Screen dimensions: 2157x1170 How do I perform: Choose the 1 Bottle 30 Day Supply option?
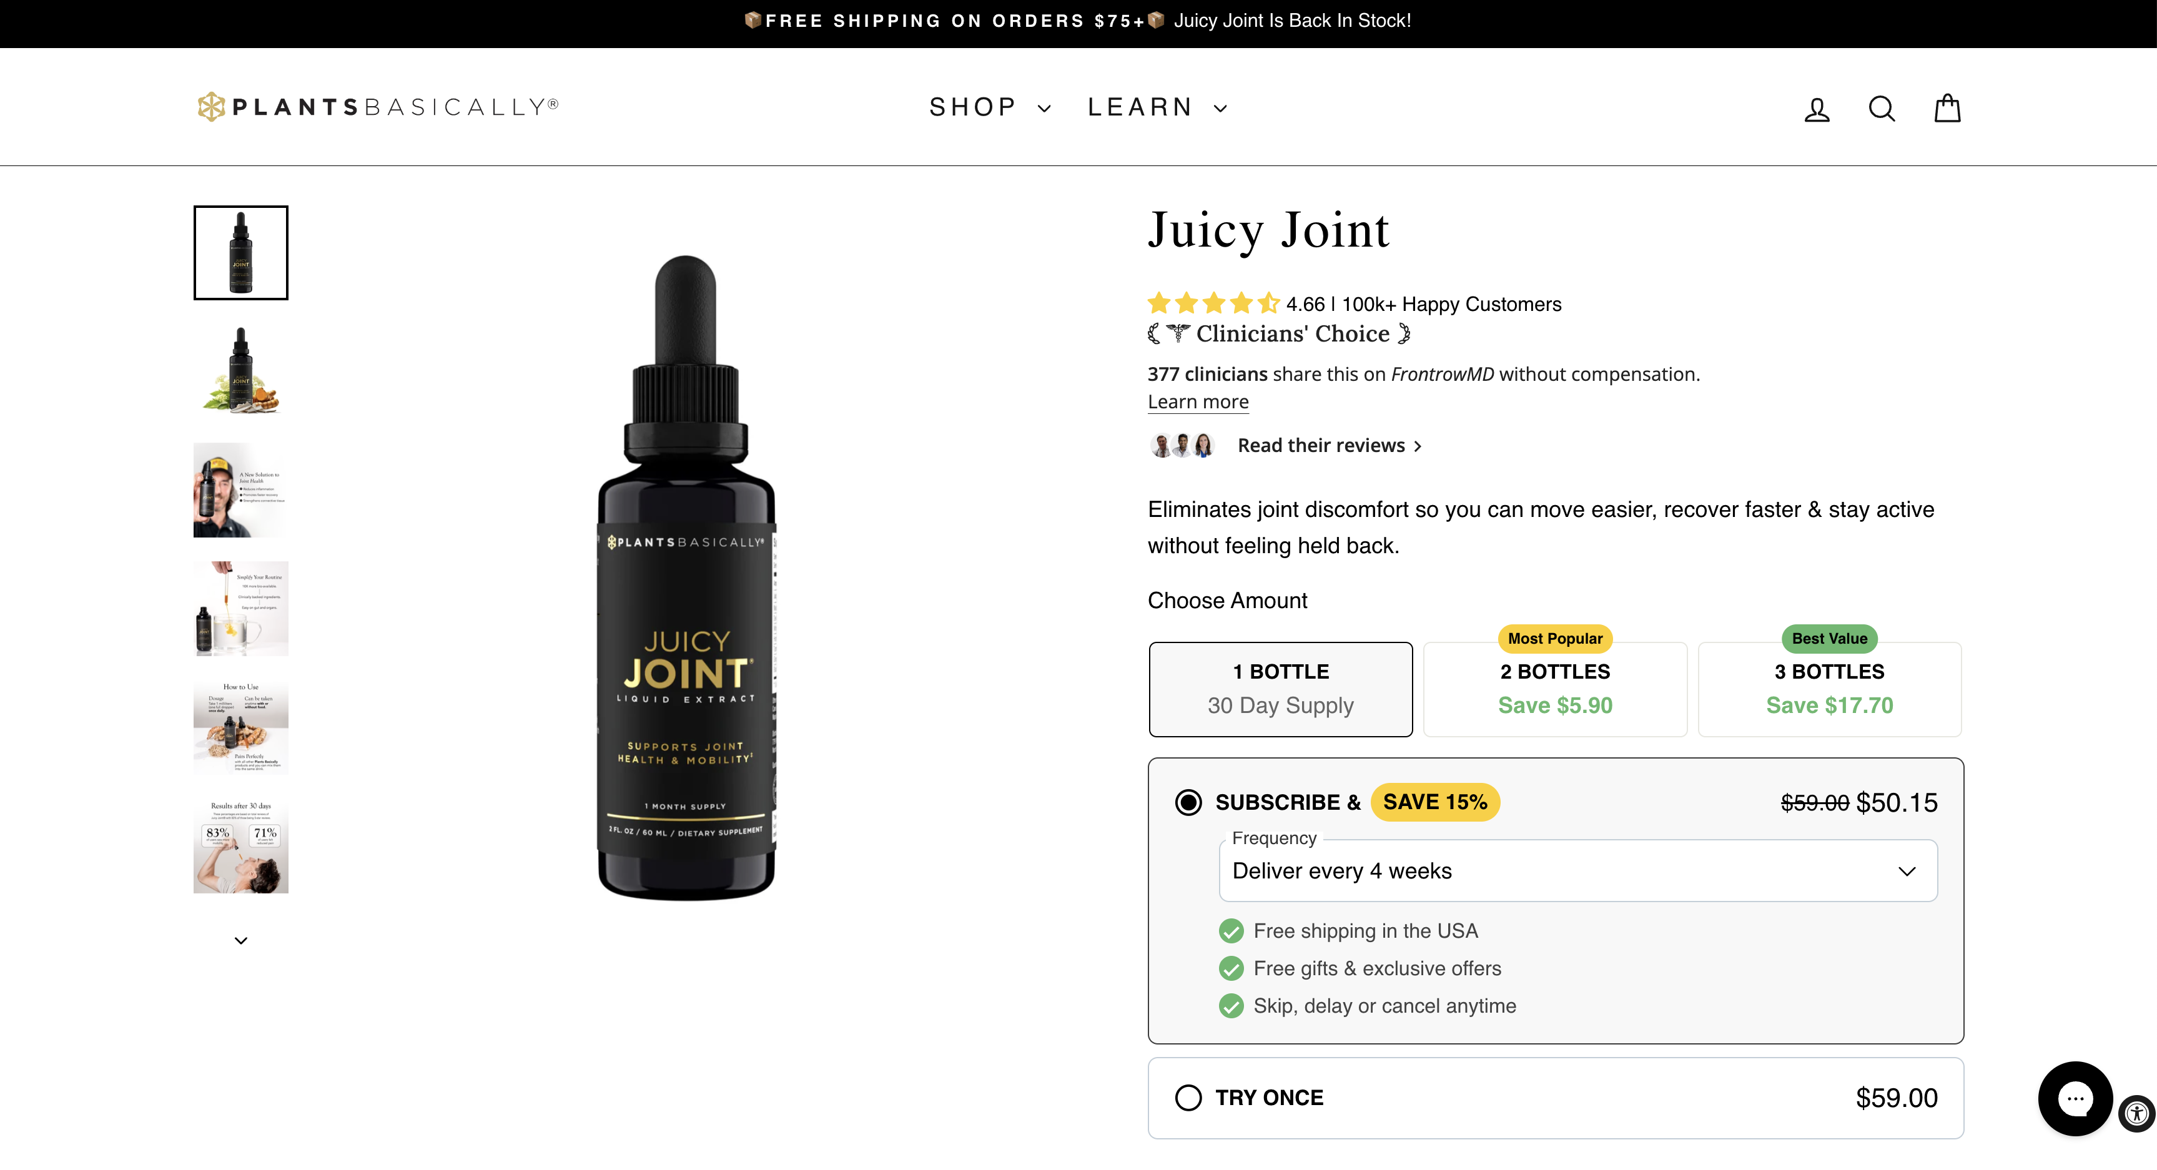(1280, 689)
